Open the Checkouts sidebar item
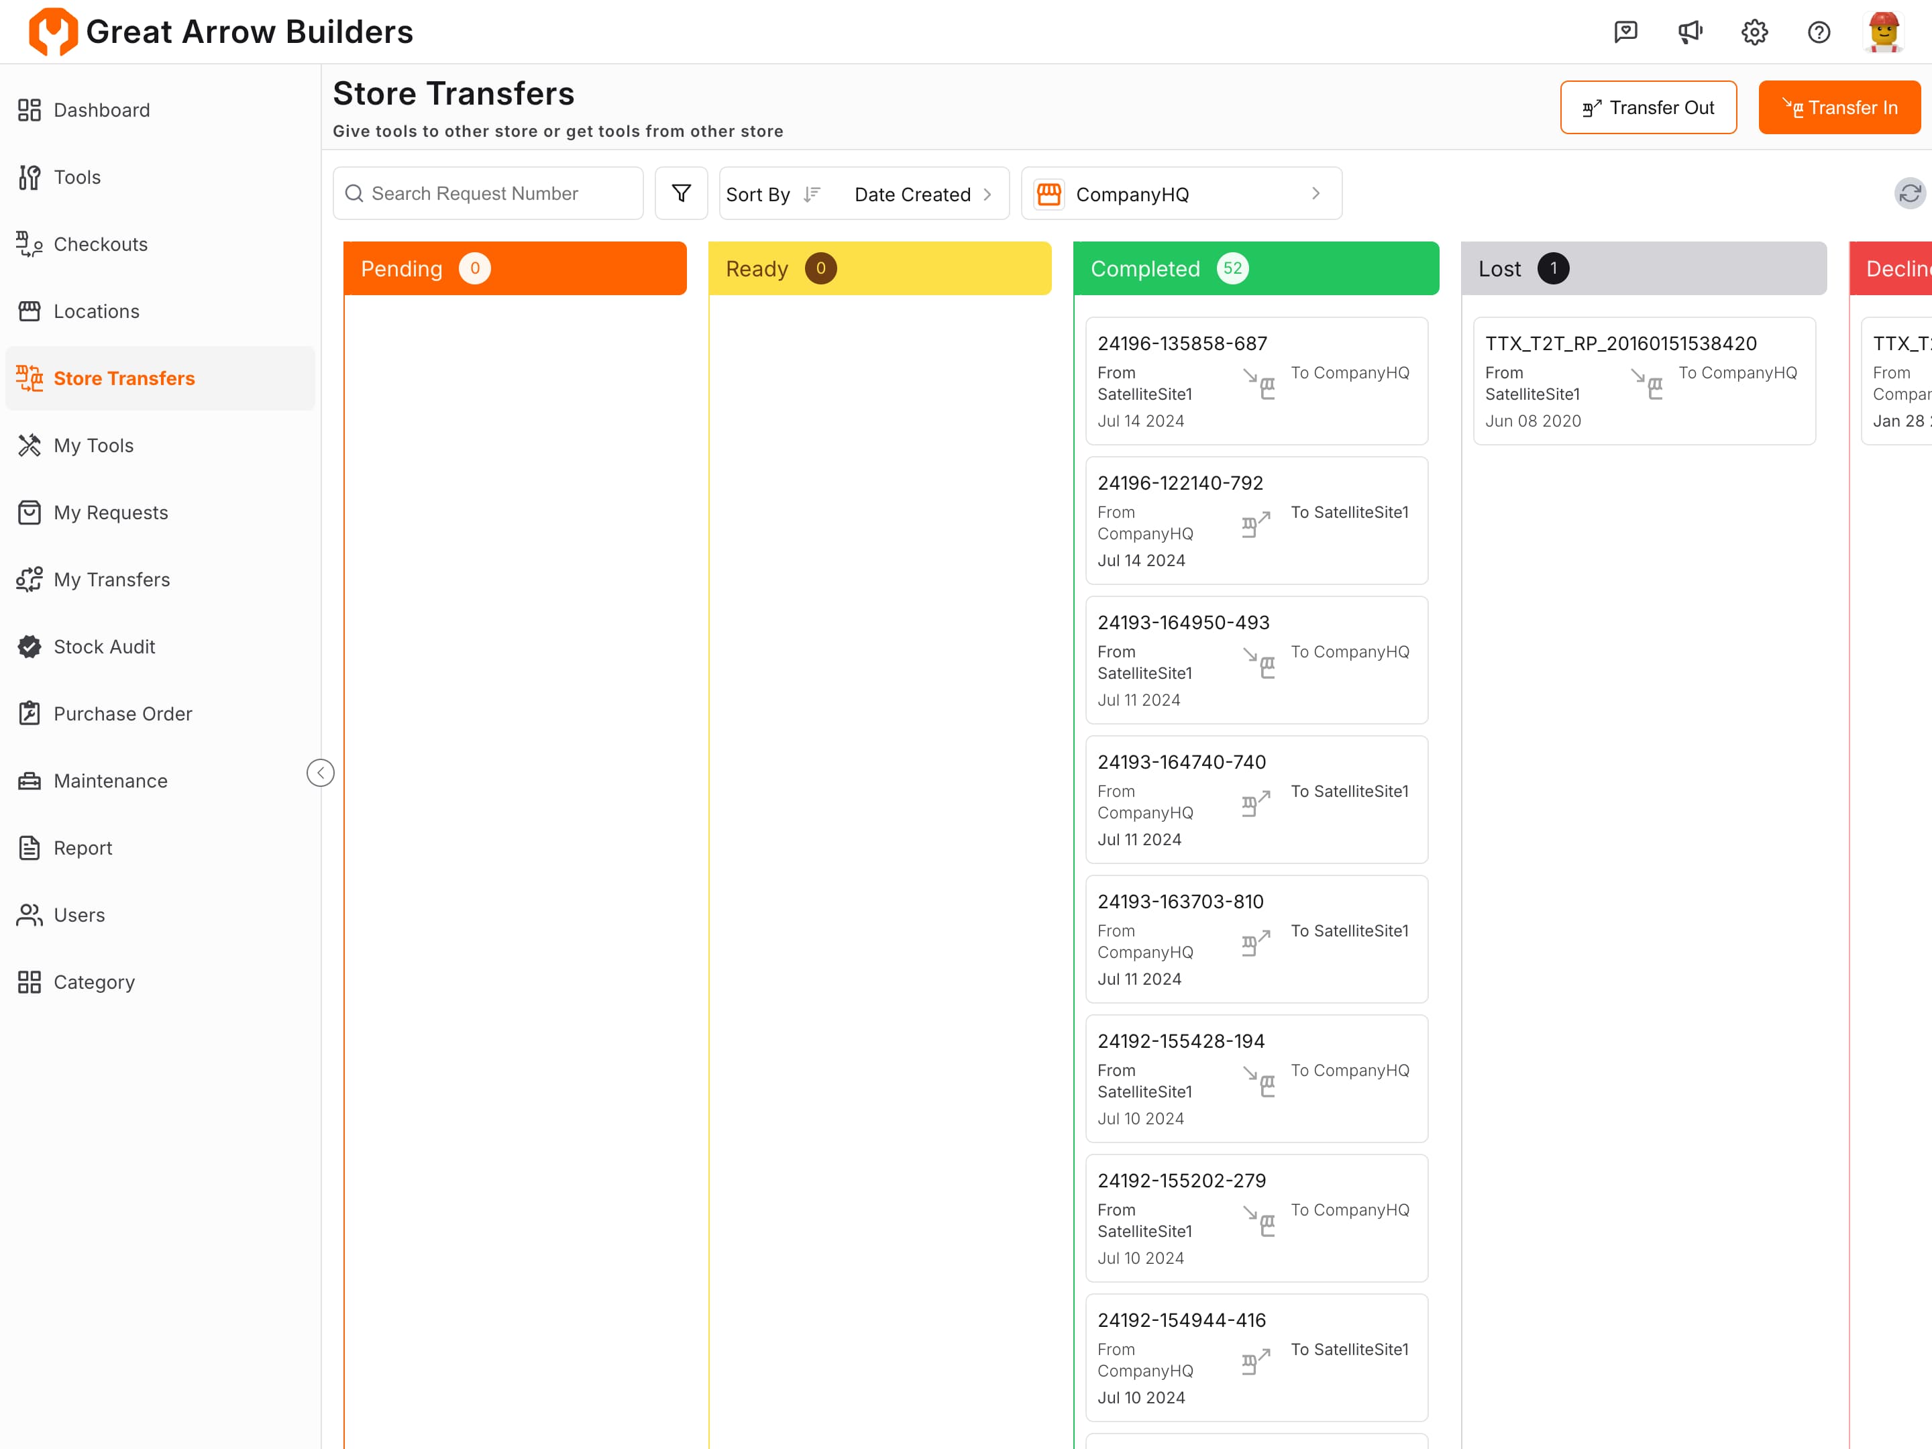Viewport: 1932px width, 1449px height. (x=101, y=244)
